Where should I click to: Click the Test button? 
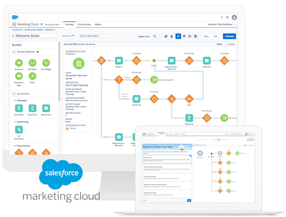(x=215, y=36)
